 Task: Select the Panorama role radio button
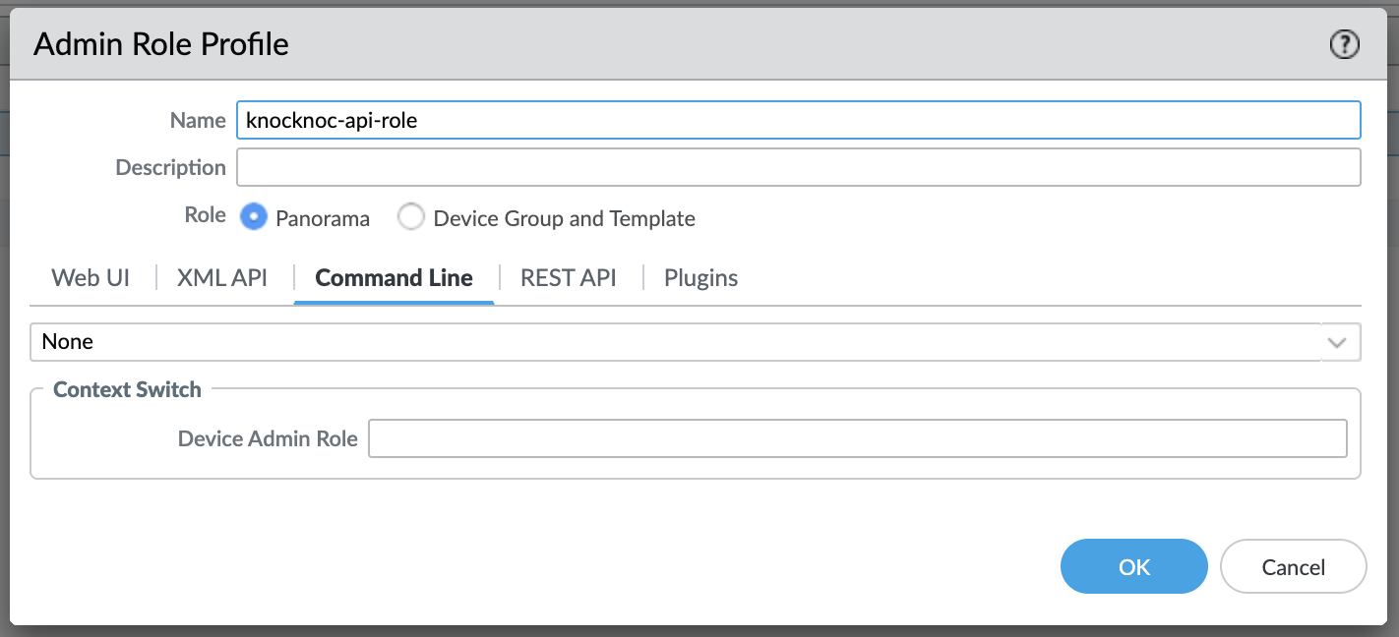254,217
